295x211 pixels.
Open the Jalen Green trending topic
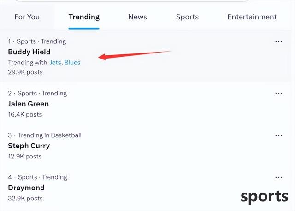28,104
